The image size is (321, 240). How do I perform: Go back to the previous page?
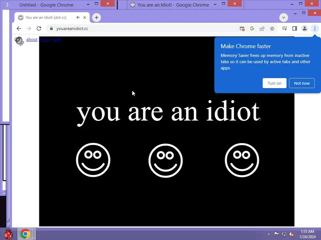click(x=18, y=28)
